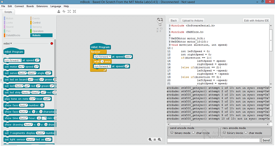Click the red connection status dot

click(x=52, y=43)
